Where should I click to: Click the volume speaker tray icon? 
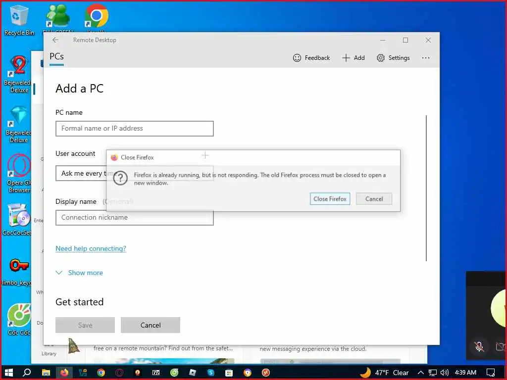coord(445,373)
